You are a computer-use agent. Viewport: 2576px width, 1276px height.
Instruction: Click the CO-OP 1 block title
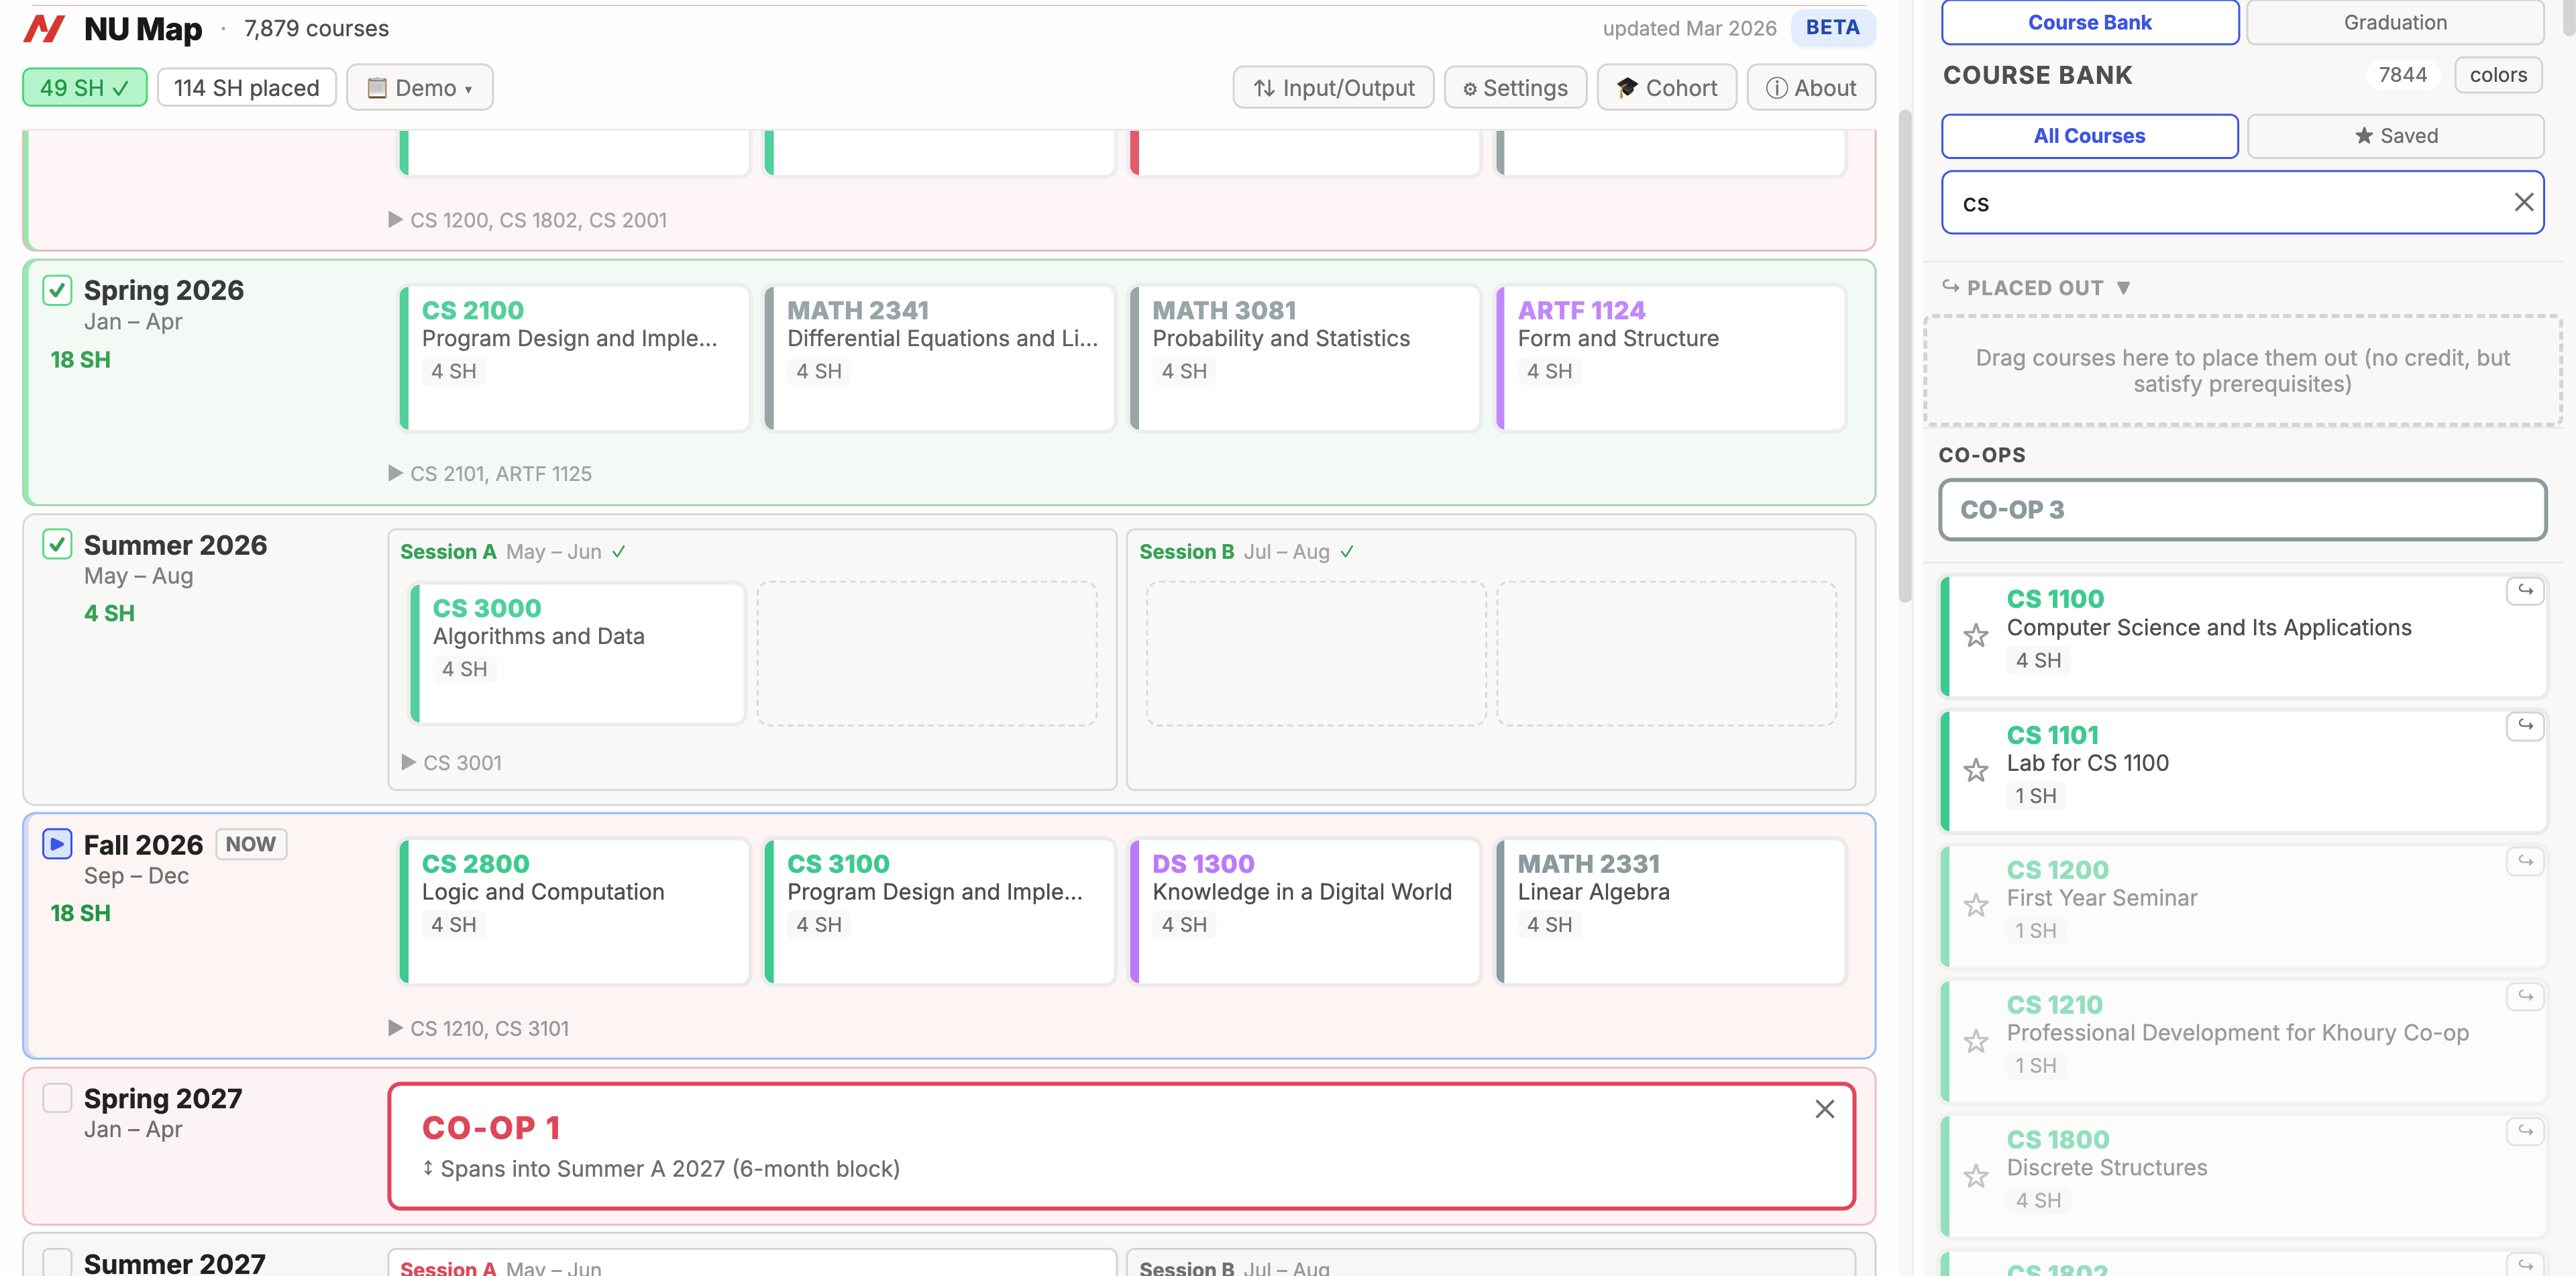click(x=490, y=1128)
